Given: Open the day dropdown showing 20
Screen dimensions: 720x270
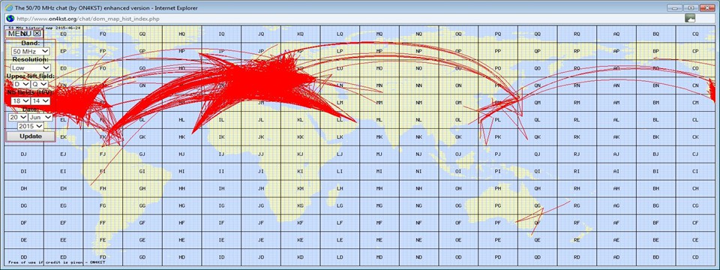Looking at the screenshot, I should (18, 117).
